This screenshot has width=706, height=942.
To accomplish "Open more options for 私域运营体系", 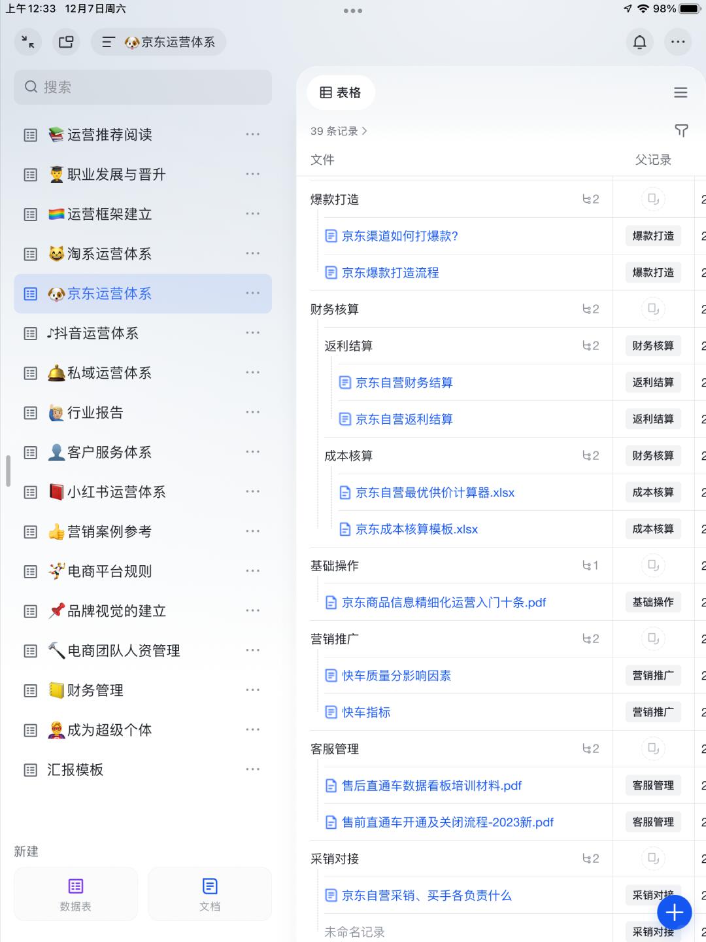I will click(253, 372).
